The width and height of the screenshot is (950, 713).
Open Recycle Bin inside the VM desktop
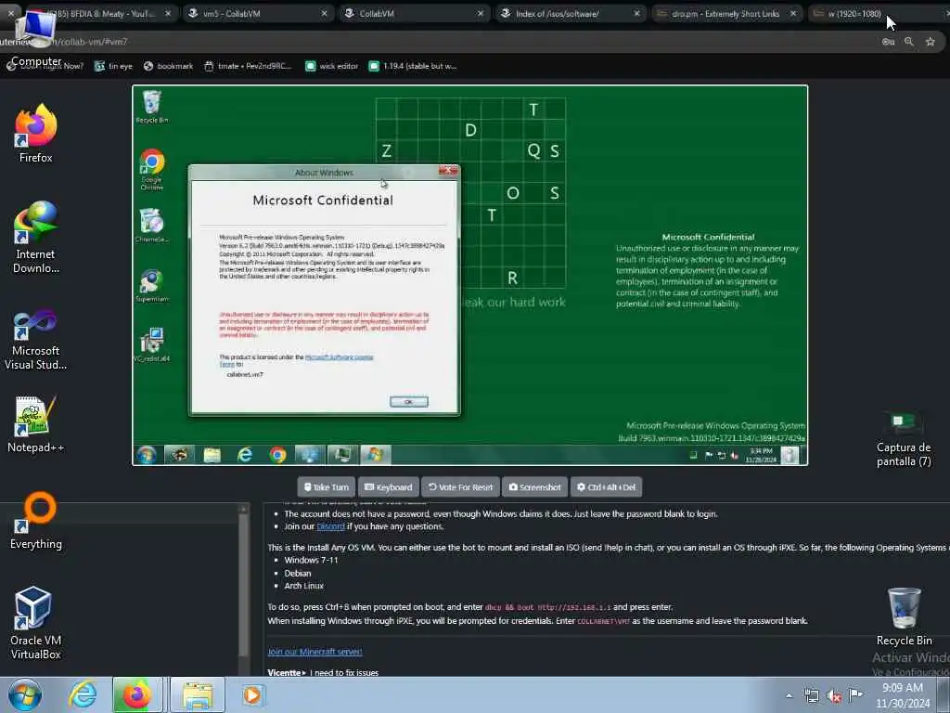coord(151,108)
